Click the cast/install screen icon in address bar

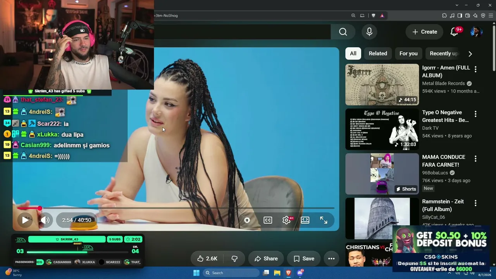tap(362, 15)
